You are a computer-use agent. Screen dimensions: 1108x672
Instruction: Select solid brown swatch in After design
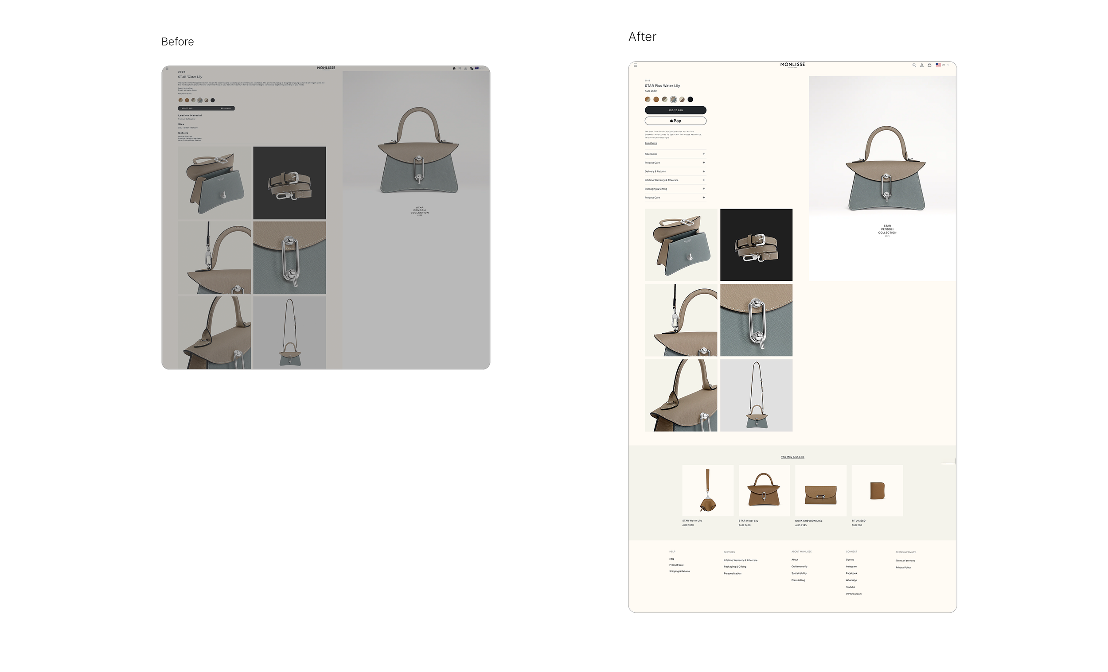(x=656, y=99)
